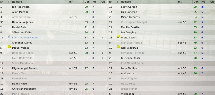Image resolution: width=215 pixels, height=95 pixels.
Task: Sort left table by Con column header
Action: point(87,2)
